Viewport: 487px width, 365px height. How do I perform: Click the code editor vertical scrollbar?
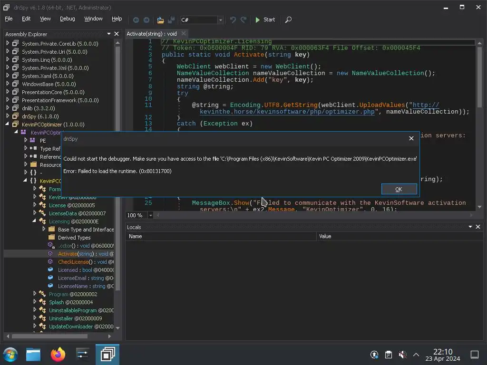479,77
